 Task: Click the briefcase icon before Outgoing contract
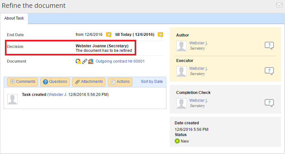(91, 61)
